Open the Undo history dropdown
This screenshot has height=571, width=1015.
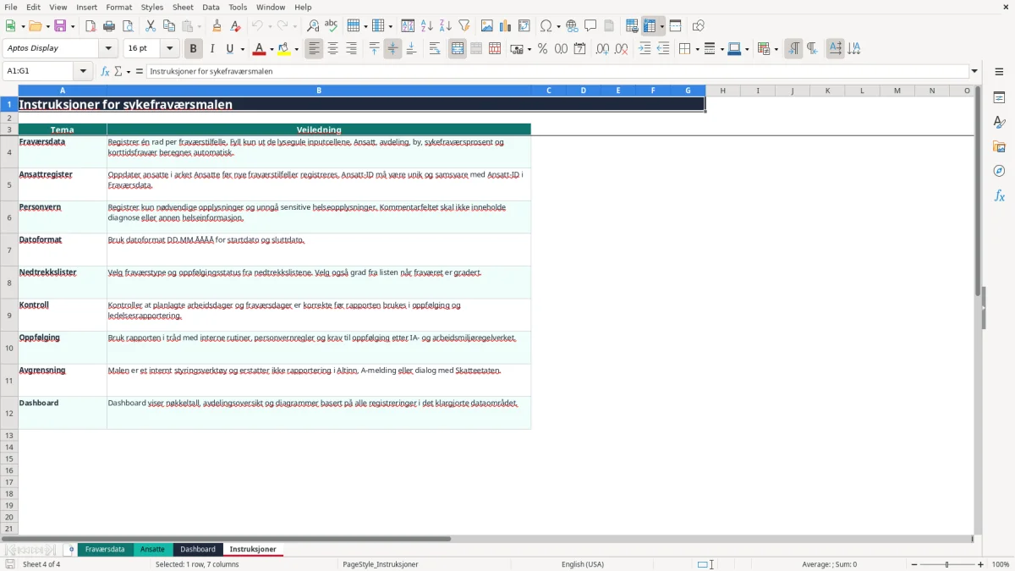[x=269, y=25]
